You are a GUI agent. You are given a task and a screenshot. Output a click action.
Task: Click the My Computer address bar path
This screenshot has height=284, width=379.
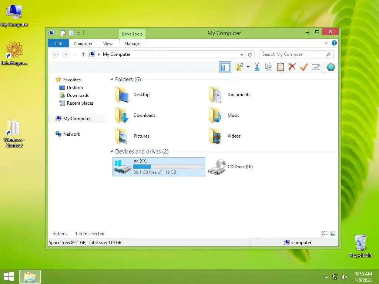point(117,54)
